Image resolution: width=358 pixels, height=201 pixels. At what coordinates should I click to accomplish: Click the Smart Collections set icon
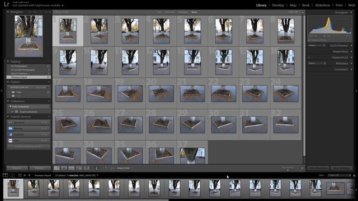[16, 112]
